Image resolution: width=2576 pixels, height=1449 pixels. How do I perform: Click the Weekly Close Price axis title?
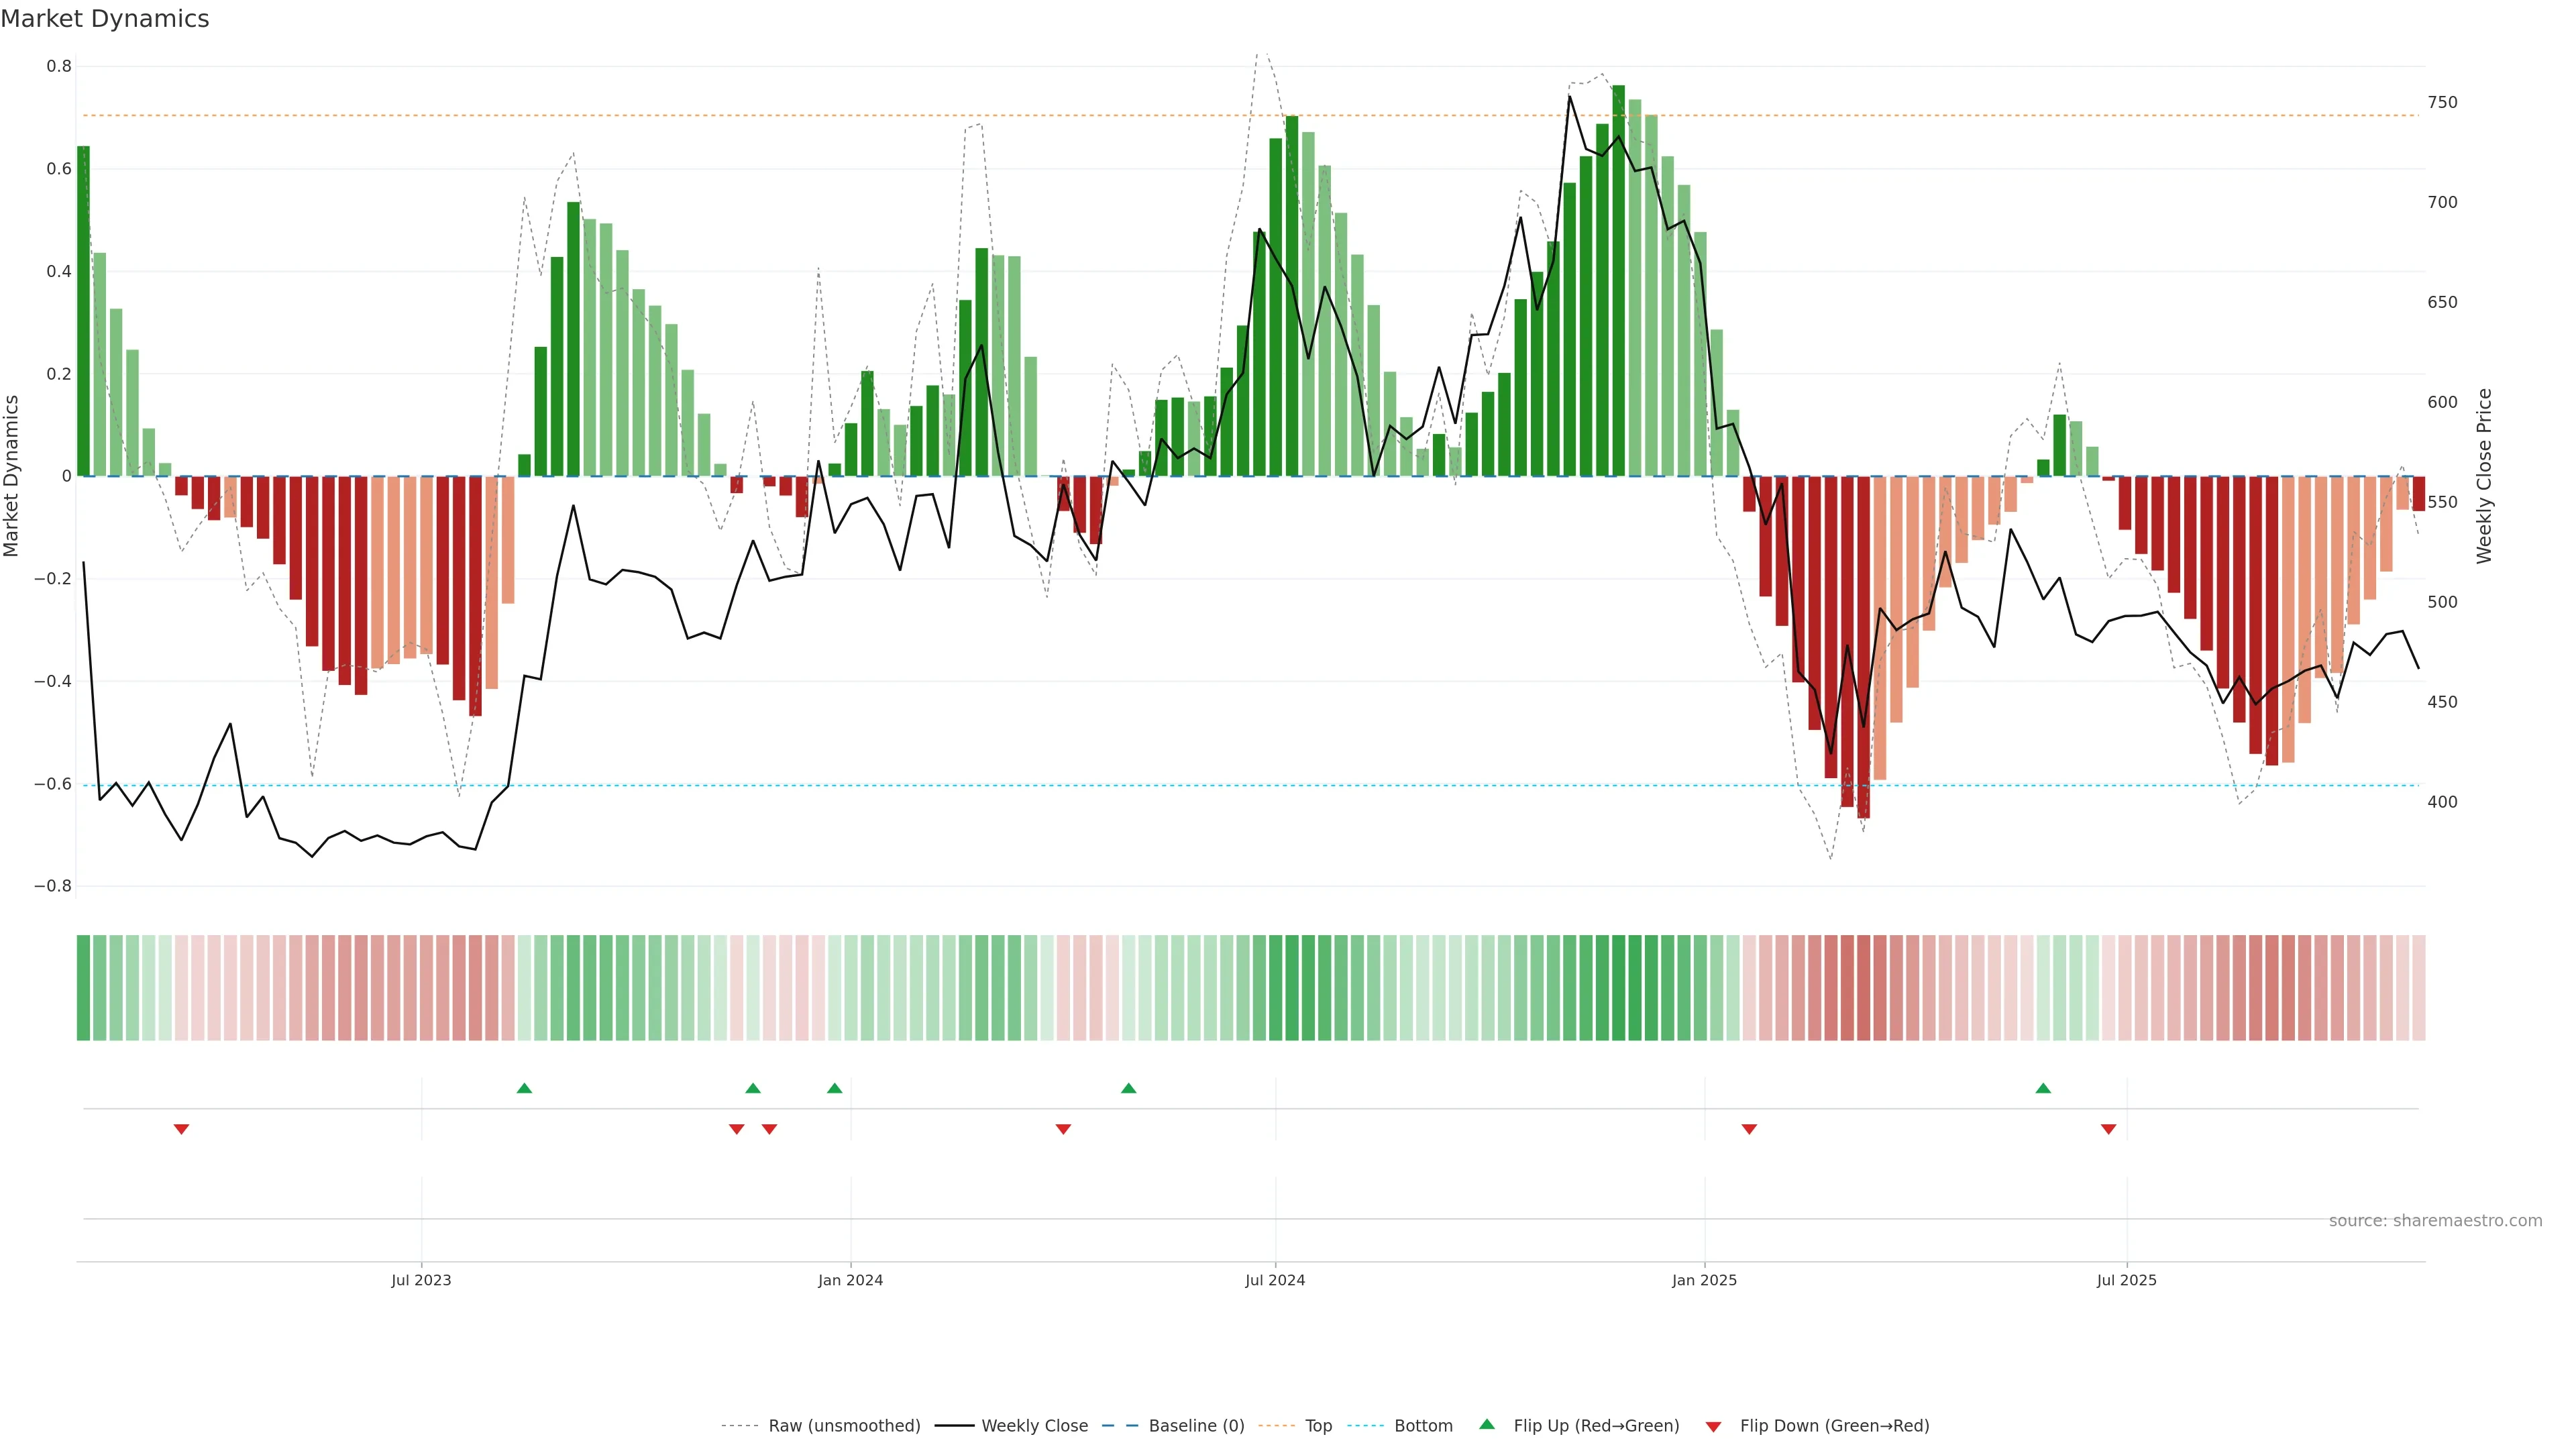[2484, 476]
